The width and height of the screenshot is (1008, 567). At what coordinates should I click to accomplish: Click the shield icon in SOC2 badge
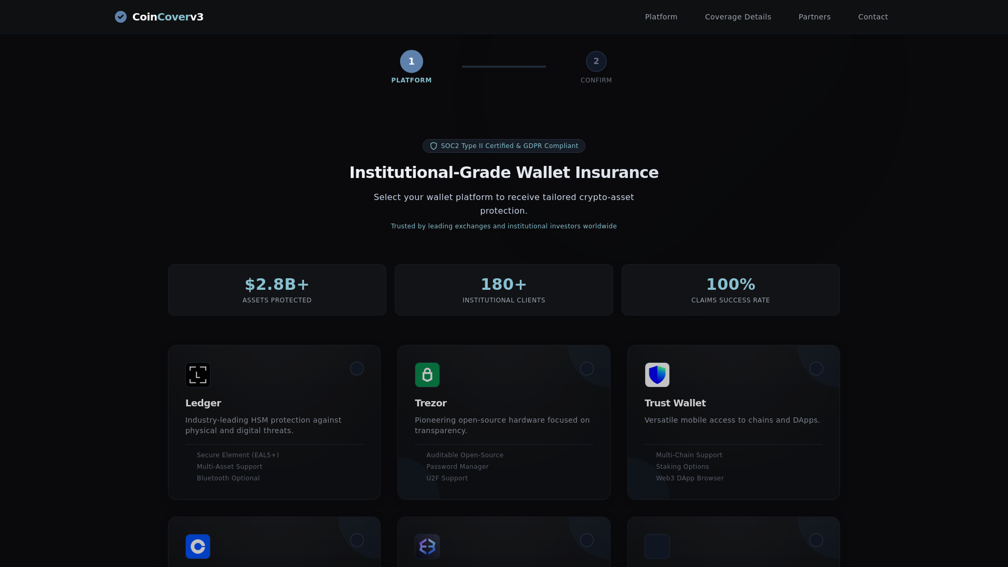coord(434,146)
